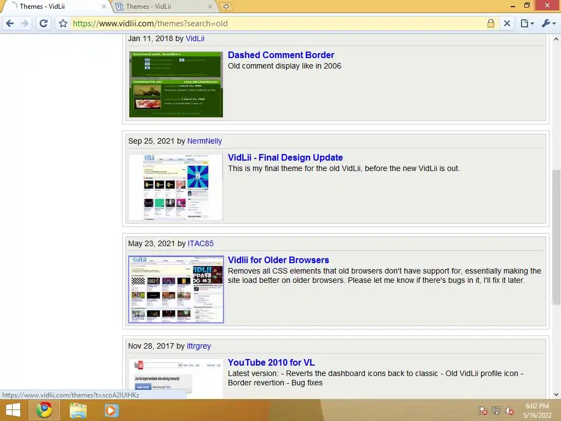Open a new tab with the plus button
Viewport: 561px width, 421px height.
coord(226,7)
